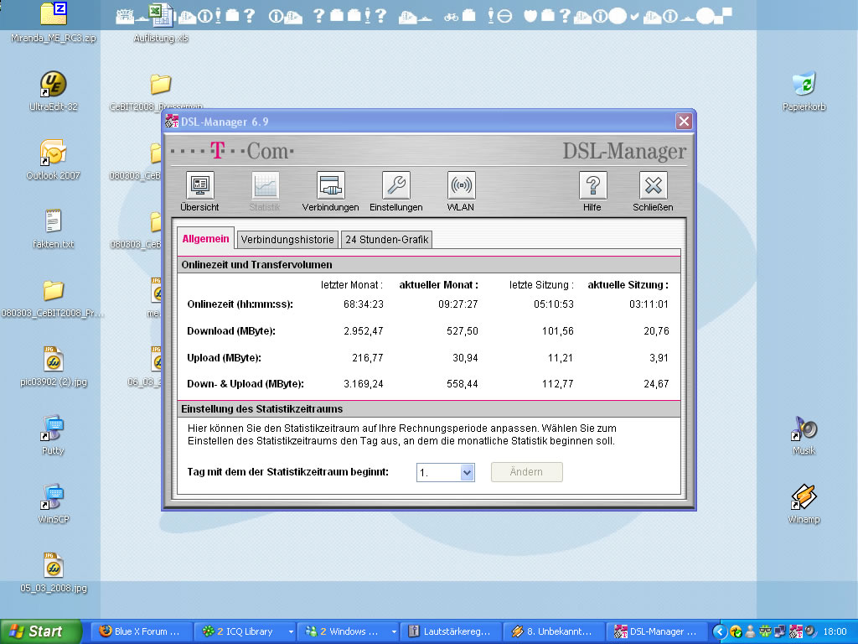Select the Winamp desktop shortcut
858x644 pixels.
(x=804, y=498)
